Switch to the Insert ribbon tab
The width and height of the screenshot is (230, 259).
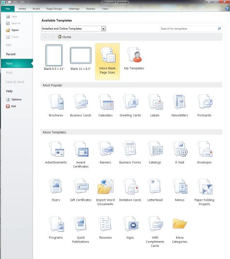pyautogui.click(x=36, y=9)
